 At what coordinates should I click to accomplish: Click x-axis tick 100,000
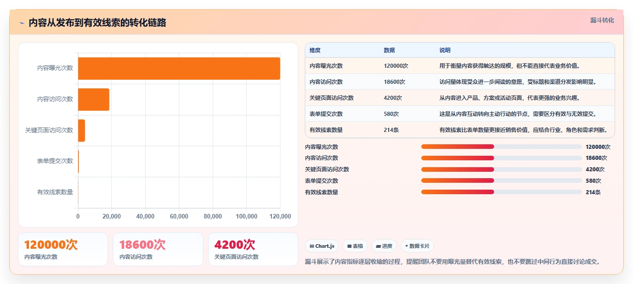point(246,217)
